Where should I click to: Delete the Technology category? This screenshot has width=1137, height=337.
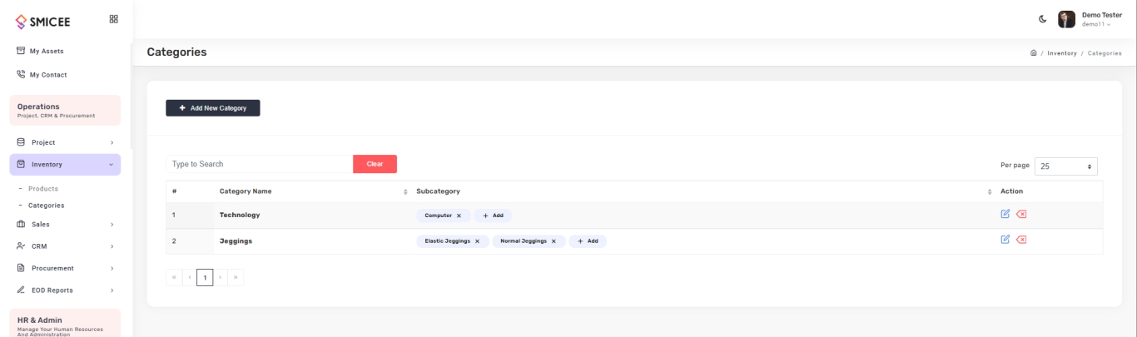[x=1021, y=215]
